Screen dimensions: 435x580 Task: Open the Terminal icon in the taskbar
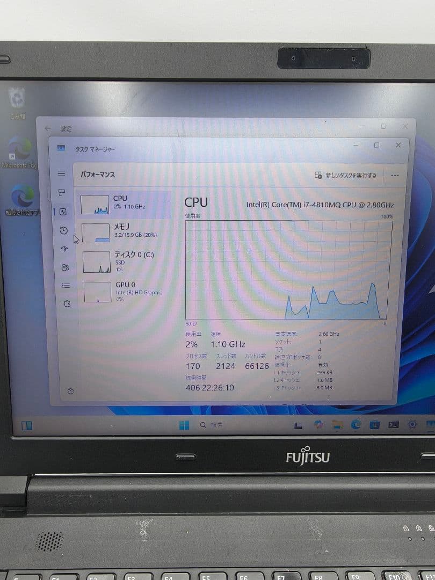point(393,425)
